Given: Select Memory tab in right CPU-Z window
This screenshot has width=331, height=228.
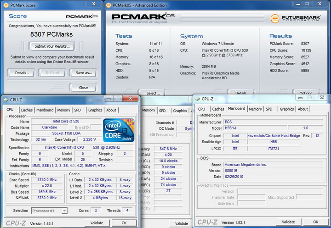Looking at the screenshot, I should 255,109.
